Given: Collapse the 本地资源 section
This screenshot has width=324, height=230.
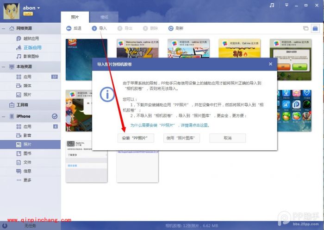Looking at the screenshot, I should point(4,67).
